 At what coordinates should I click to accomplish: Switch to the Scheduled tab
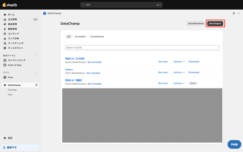(x=80, y=37)
